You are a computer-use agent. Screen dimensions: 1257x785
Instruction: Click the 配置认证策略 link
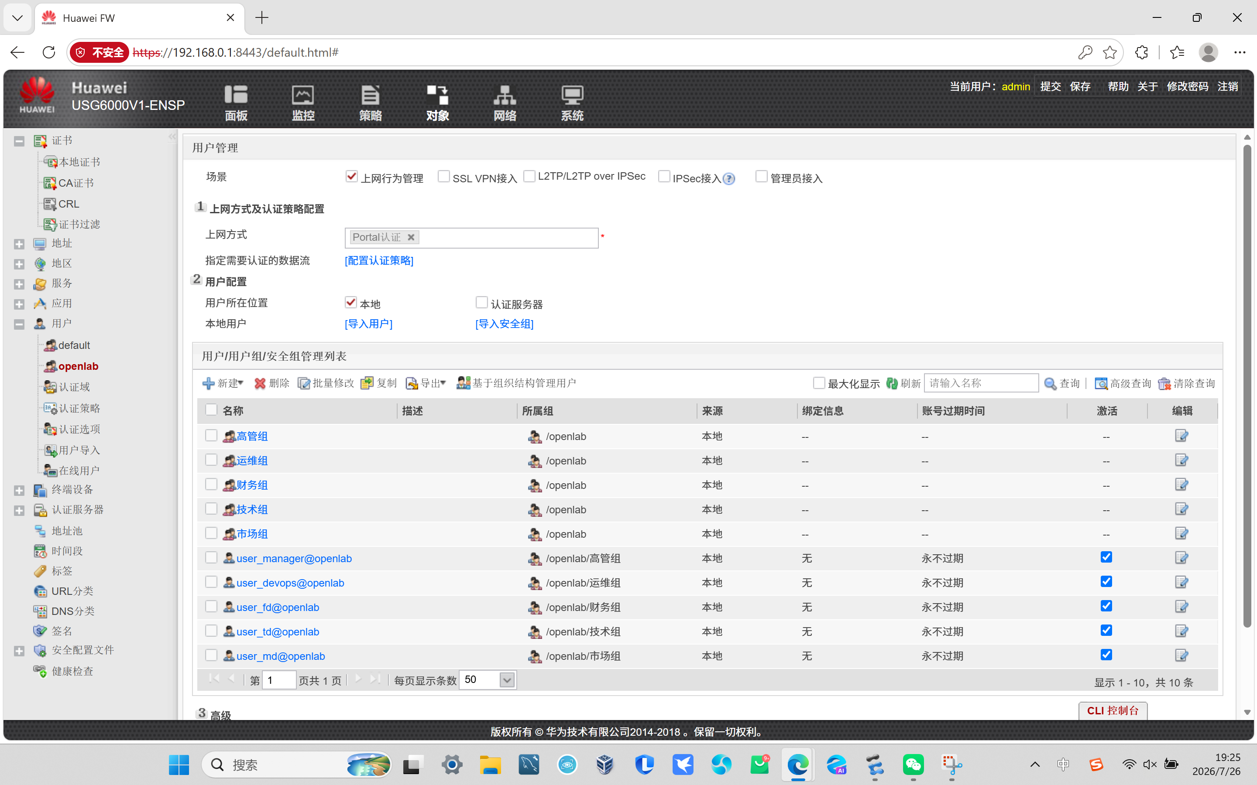pos(379,261)
